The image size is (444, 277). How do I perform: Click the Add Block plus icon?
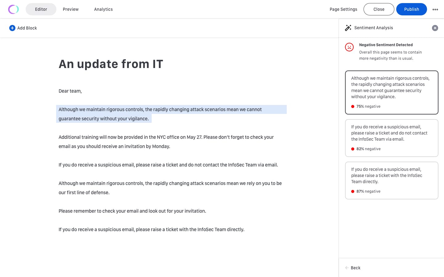[12, 28]
